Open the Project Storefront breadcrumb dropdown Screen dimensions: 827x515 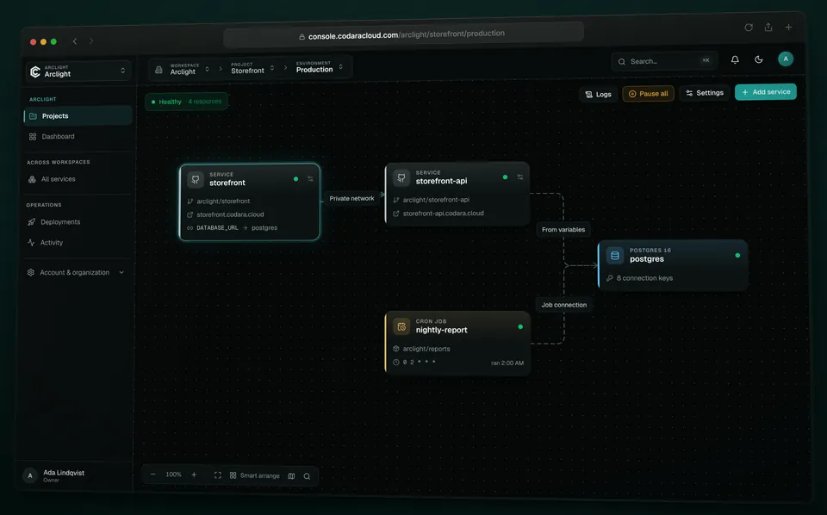click(x=252, y=68)
